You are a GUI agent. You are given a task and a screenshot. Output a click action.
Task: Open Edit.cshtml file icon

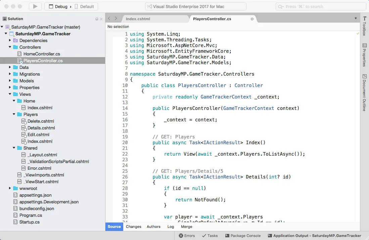(24, 135)
